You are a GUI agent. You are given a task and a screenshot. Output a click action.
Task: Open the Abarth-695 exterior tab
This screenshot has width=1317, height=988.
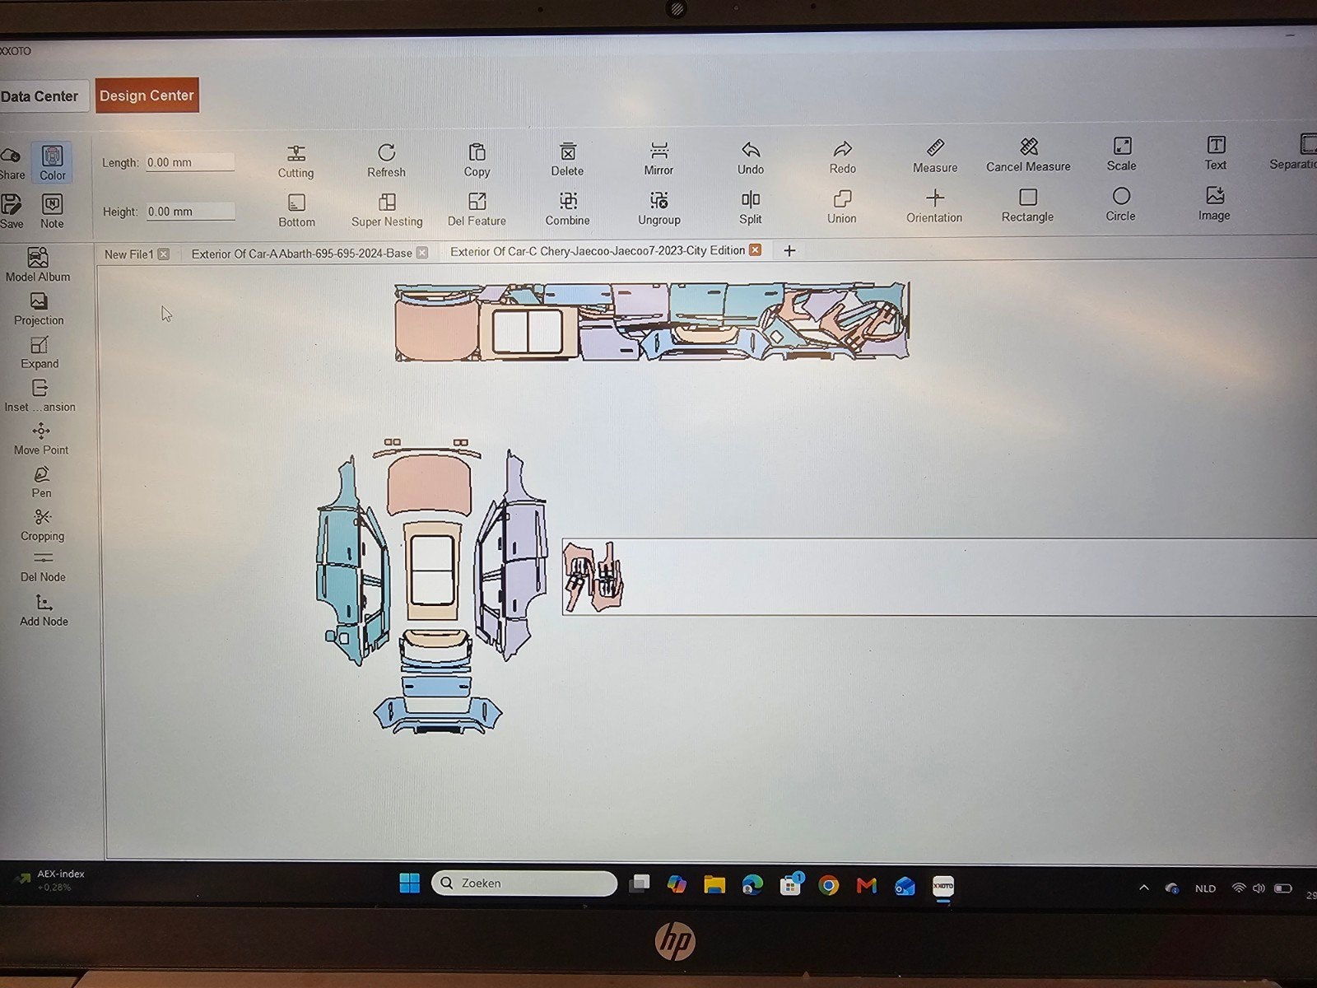[x=301, y=254]
